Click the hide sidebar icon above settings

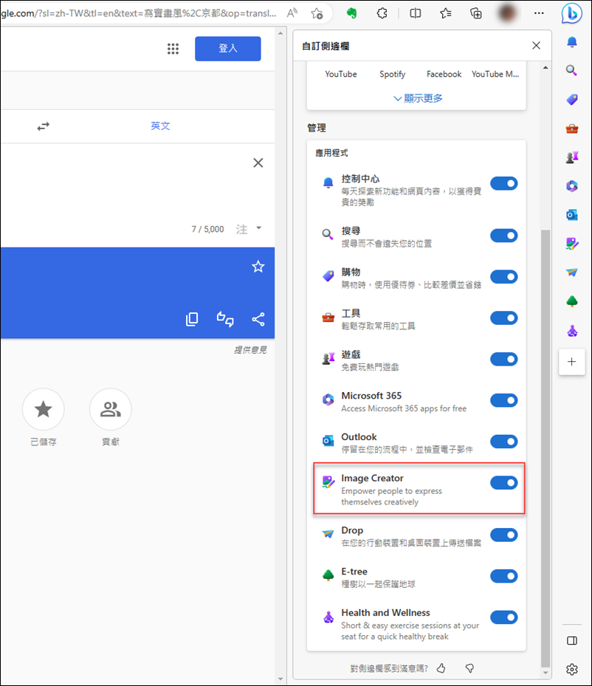pos(572,640)
